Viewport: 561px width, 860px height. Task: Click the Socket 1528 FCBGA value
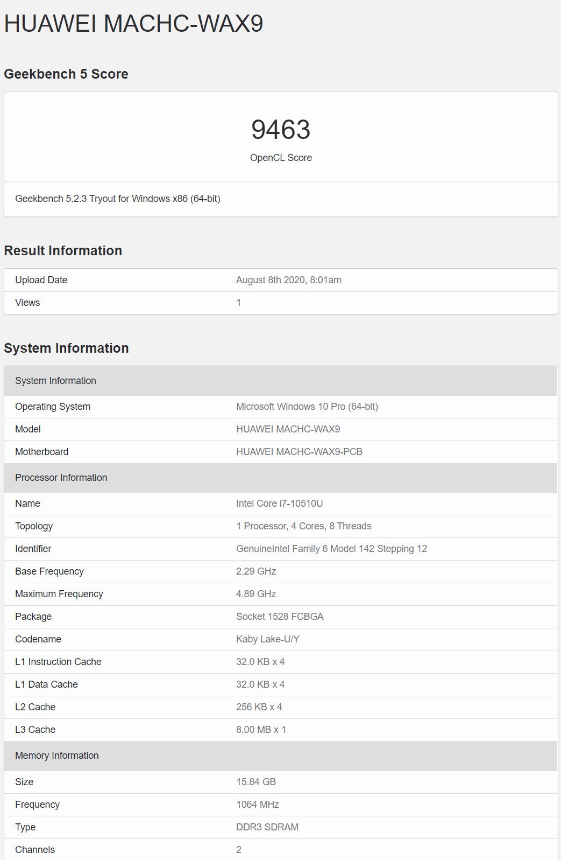coord(280,617)
